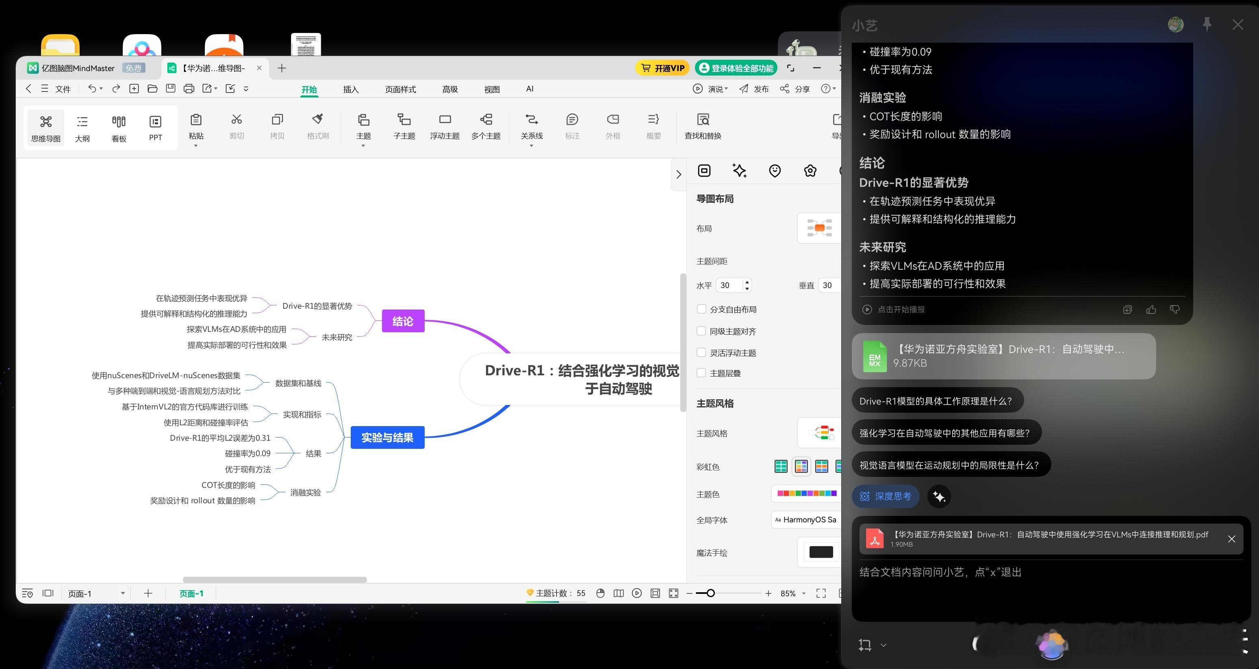This screenshot has height=669, width=1259.
Task: Select the 主题色 color palette strip
Action: (806, 494)
